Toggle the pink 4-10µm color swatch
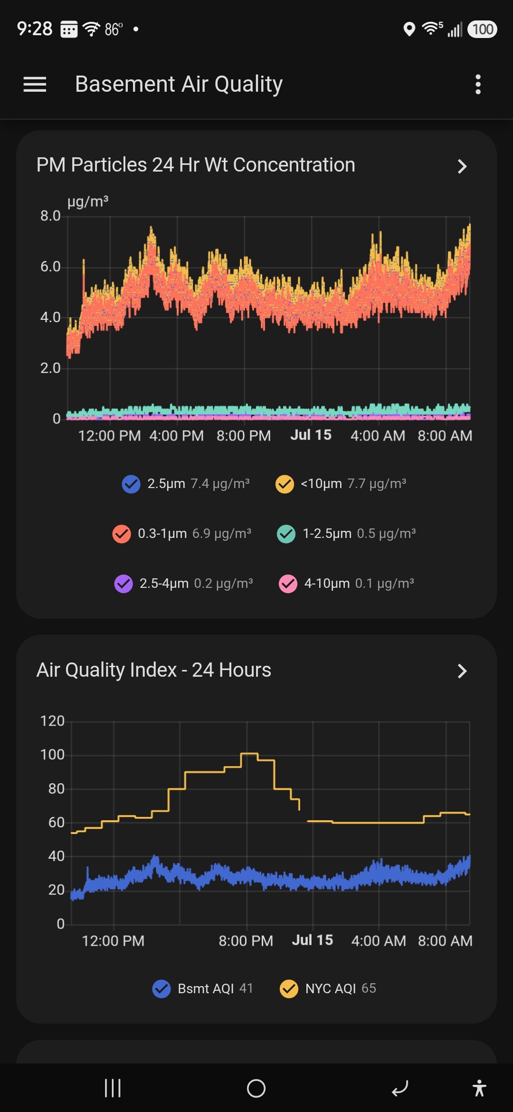Image resolution: width=513 pixels, height=1112 pixels. click(x=288, y=584)
